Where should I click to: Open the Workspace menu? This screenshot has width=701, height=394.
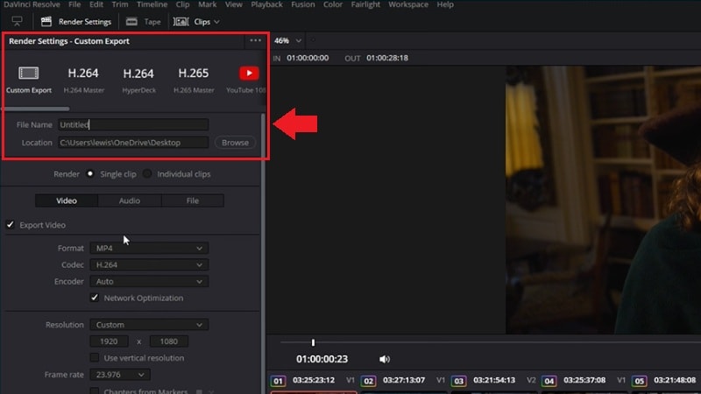tap(408, 4)
